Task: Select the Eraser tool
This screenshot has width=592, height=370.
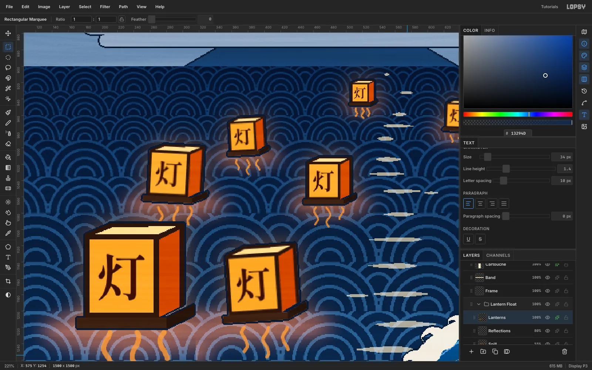Action: (x=8, y=144)
